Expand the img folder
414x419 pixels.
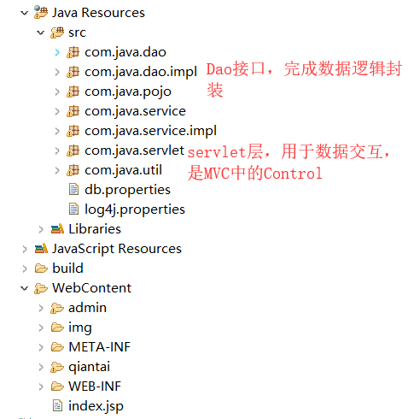pyautogui.click(x=41, y=328)
